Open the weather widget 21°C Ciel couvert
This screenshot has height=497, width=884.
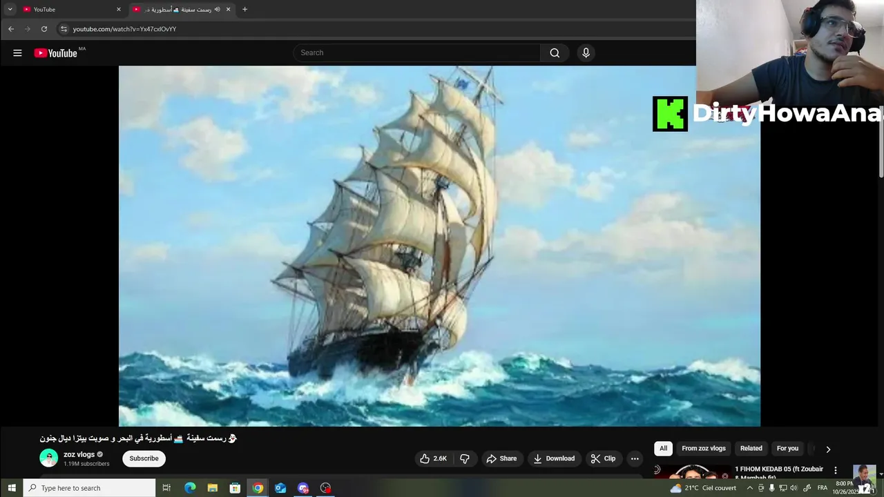703,488
